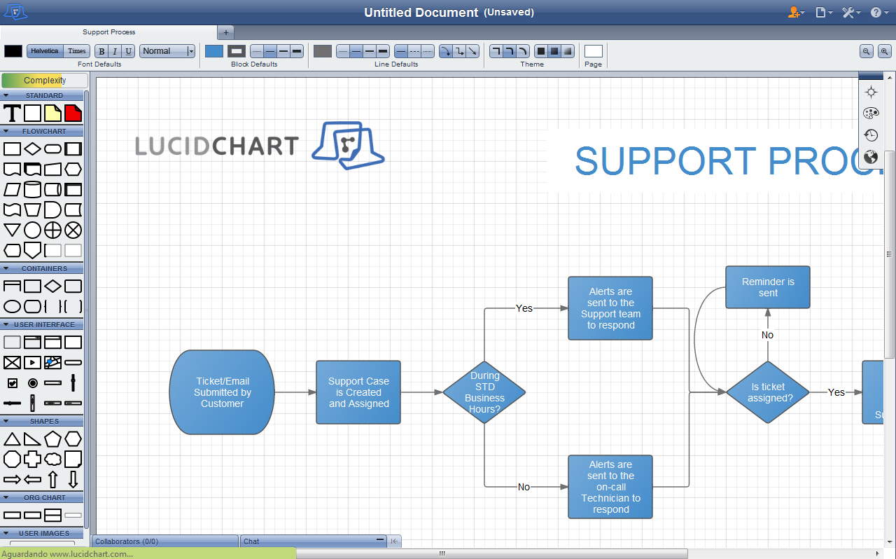Toggle bold font default
Viewport: 896px width, 559px height.
click(101, 51)
